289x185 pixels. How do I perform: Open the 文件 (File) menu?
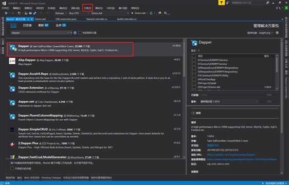[x=5, y=8]
